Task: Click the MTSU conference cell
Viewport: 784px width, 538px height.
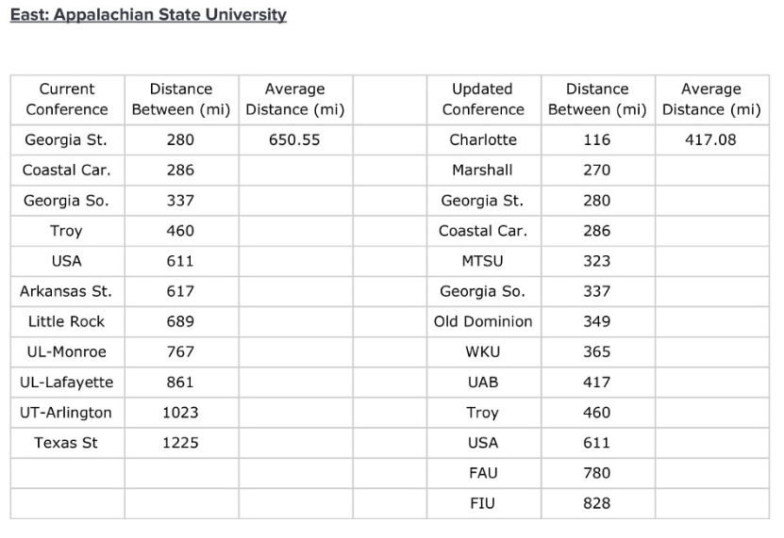Action: (483, 261)
